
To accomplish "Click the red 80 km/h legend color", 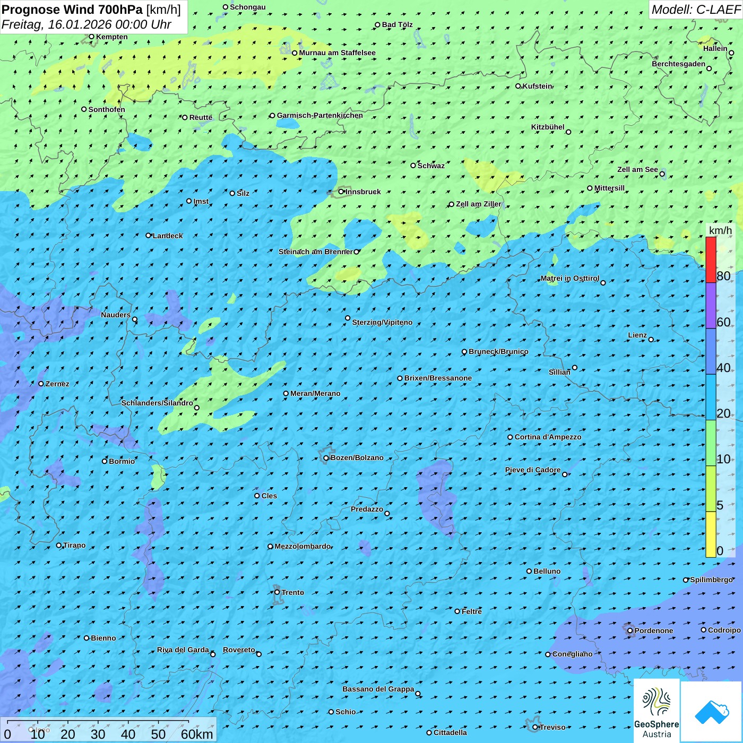I will 711,260.
